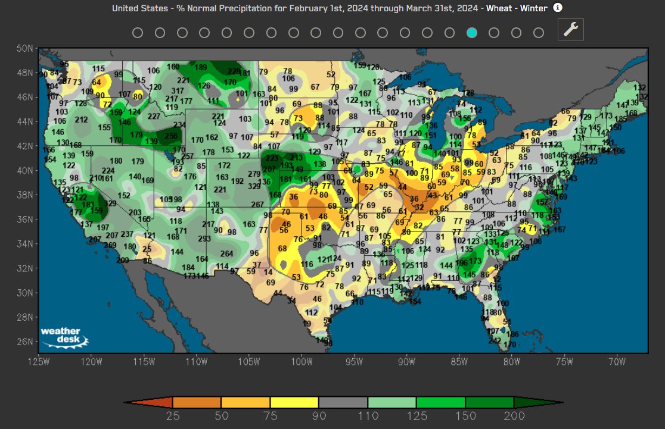Screen dimensions: 665x429
Task: Click the legend value '110'
Action: point(368,416)
